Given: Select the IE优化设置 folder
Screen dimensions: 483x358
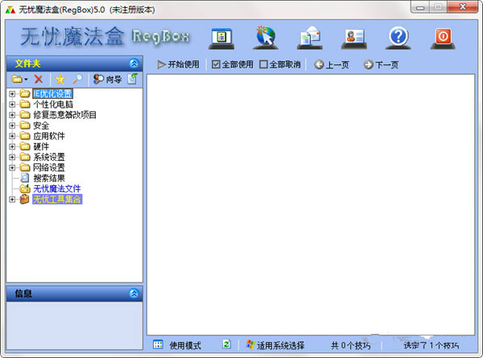Looking at the screenshot, I should tap(52, 93).
